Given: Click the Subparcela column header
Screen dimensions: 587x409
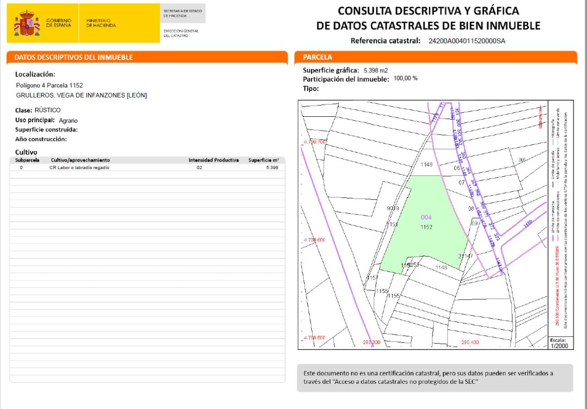Looking at the screenshot, I should 28,160.
